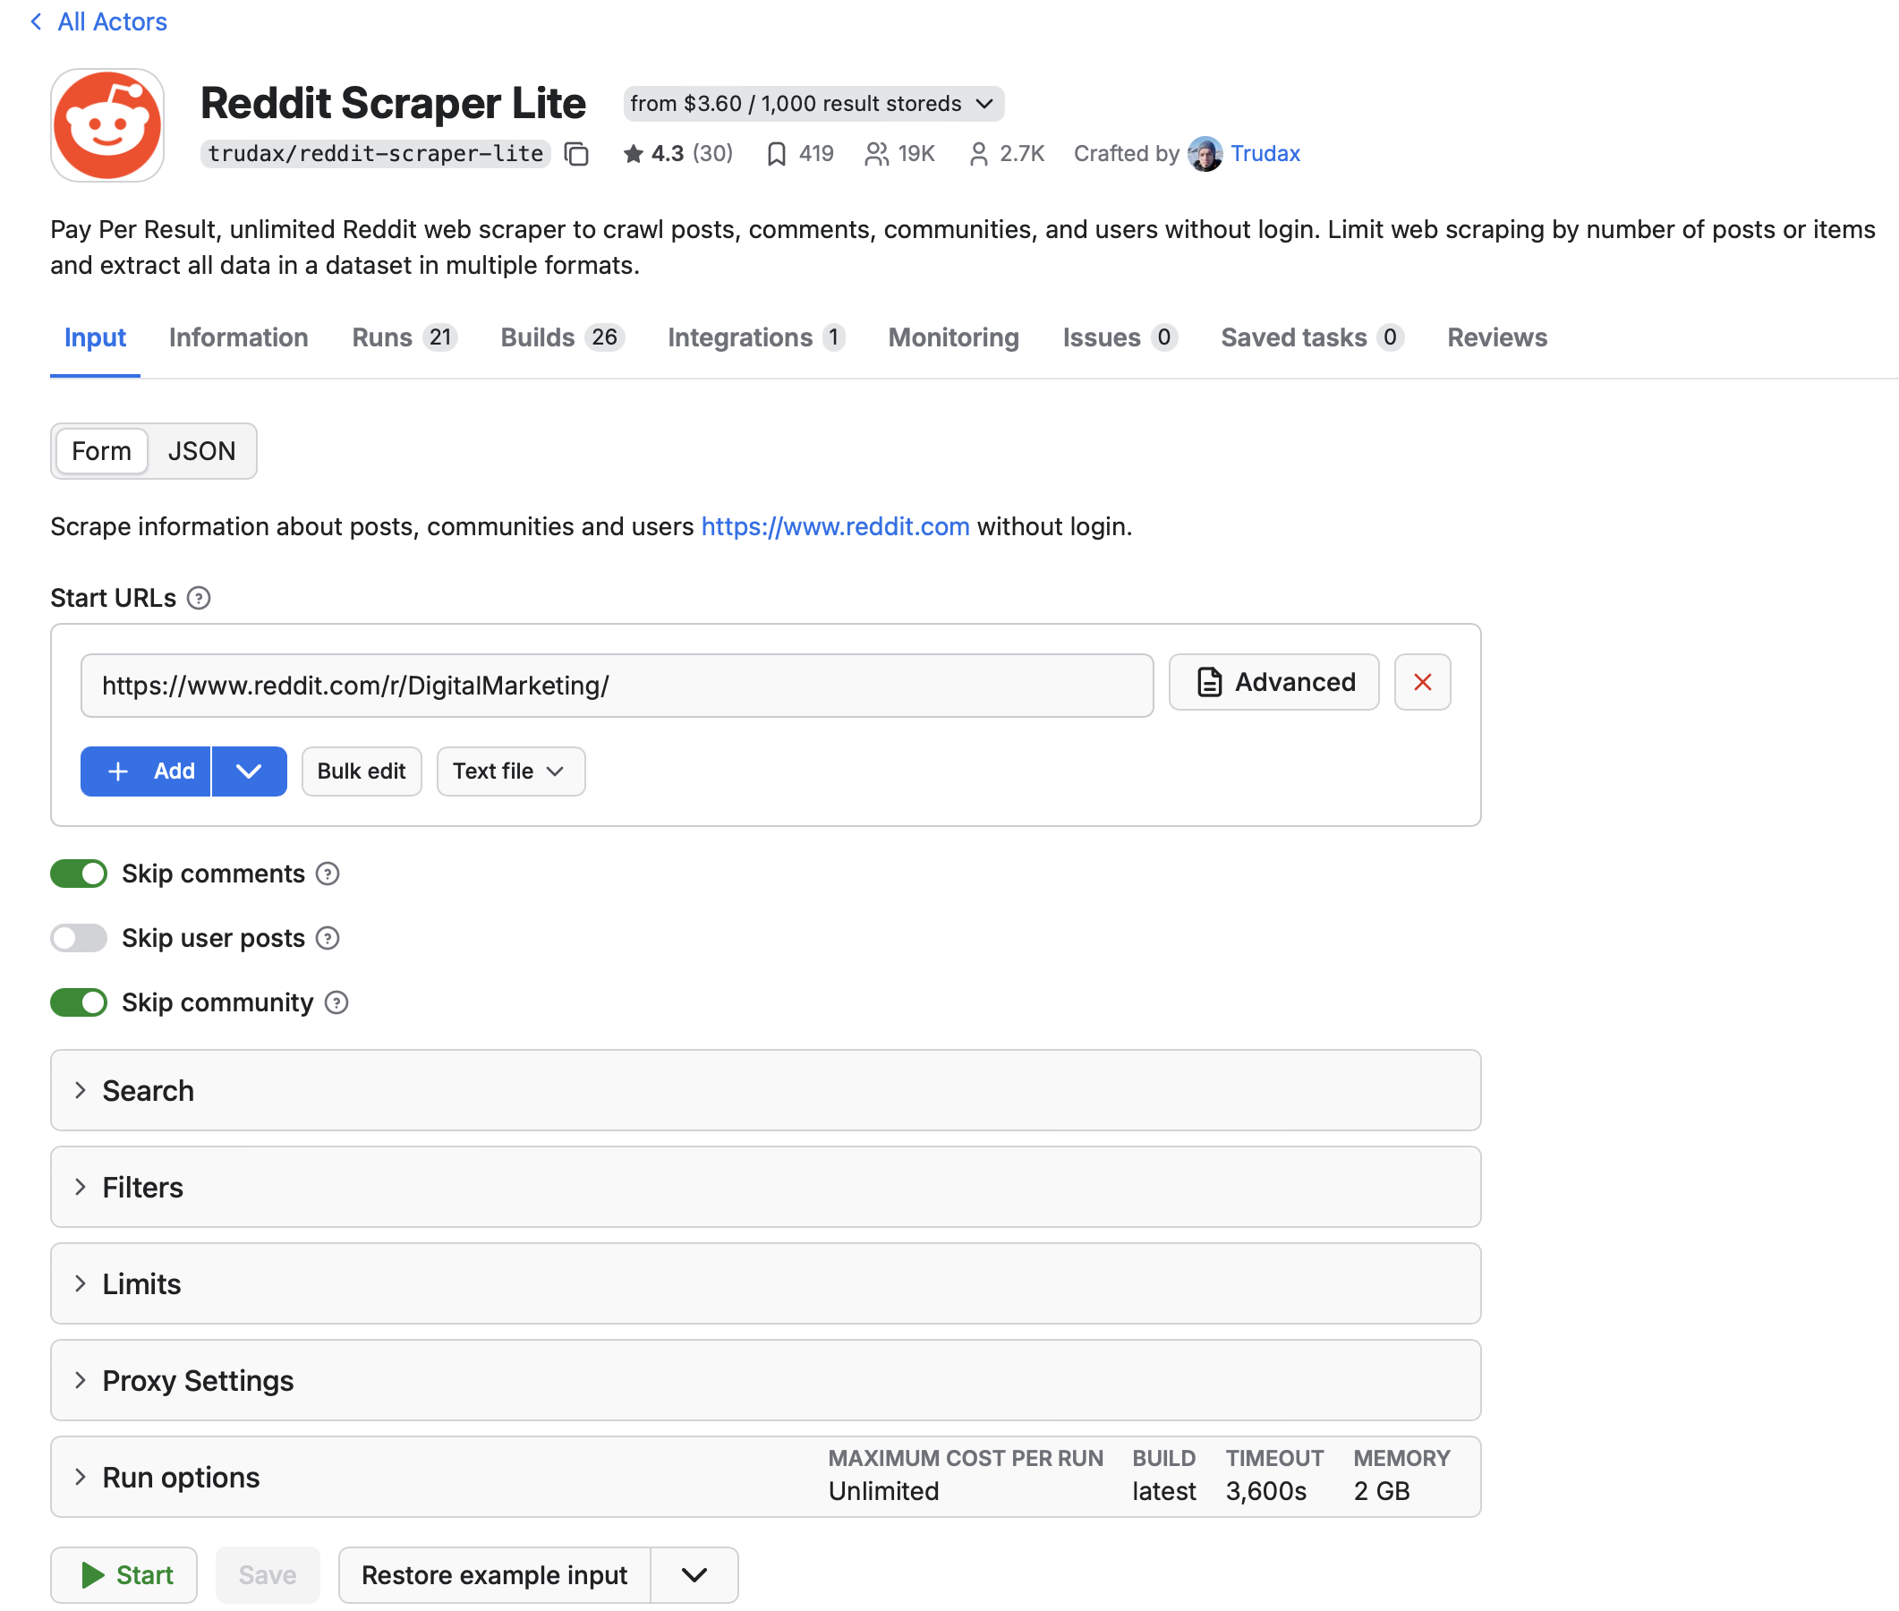Remove the Start URL with red X
Viewport: 1899px width, 1611px height.
click(1421, 682)
